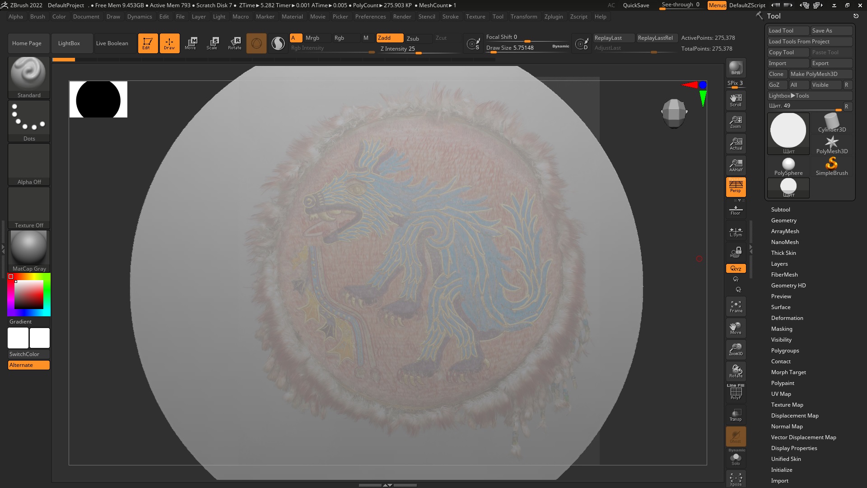The height and width of the screenshot is (488, 867).
Task: Click the camera view orientation head
Action: click(674, 113)
